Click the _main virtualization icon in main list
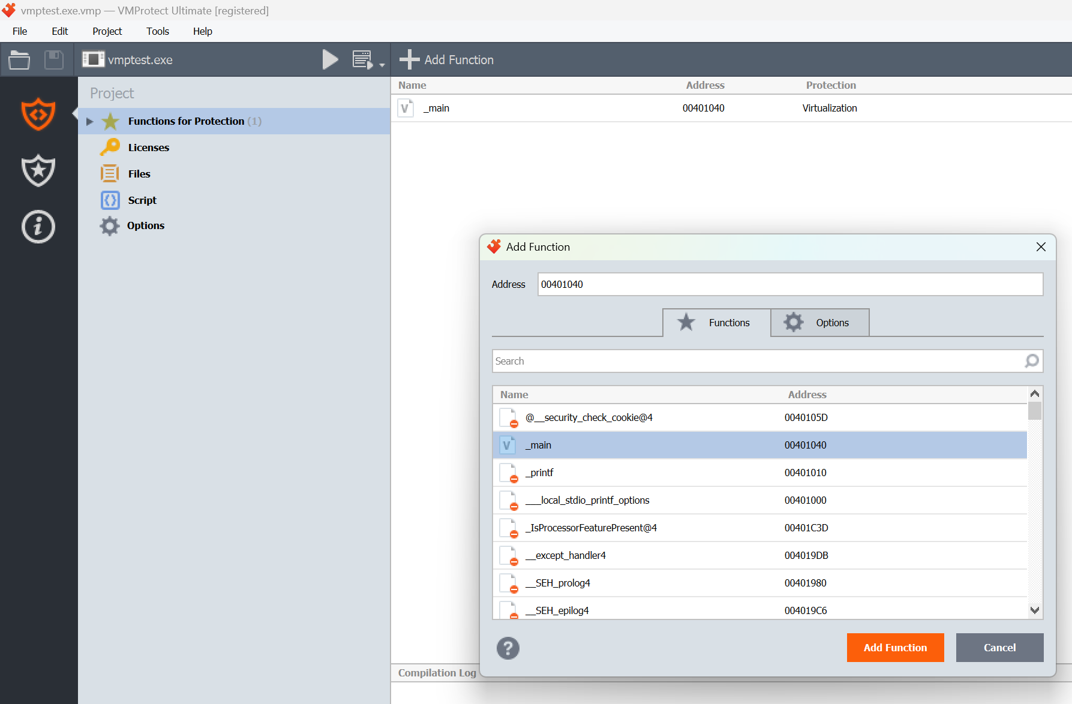Screen dimensions: 1072x704 (x=406, y=108)
